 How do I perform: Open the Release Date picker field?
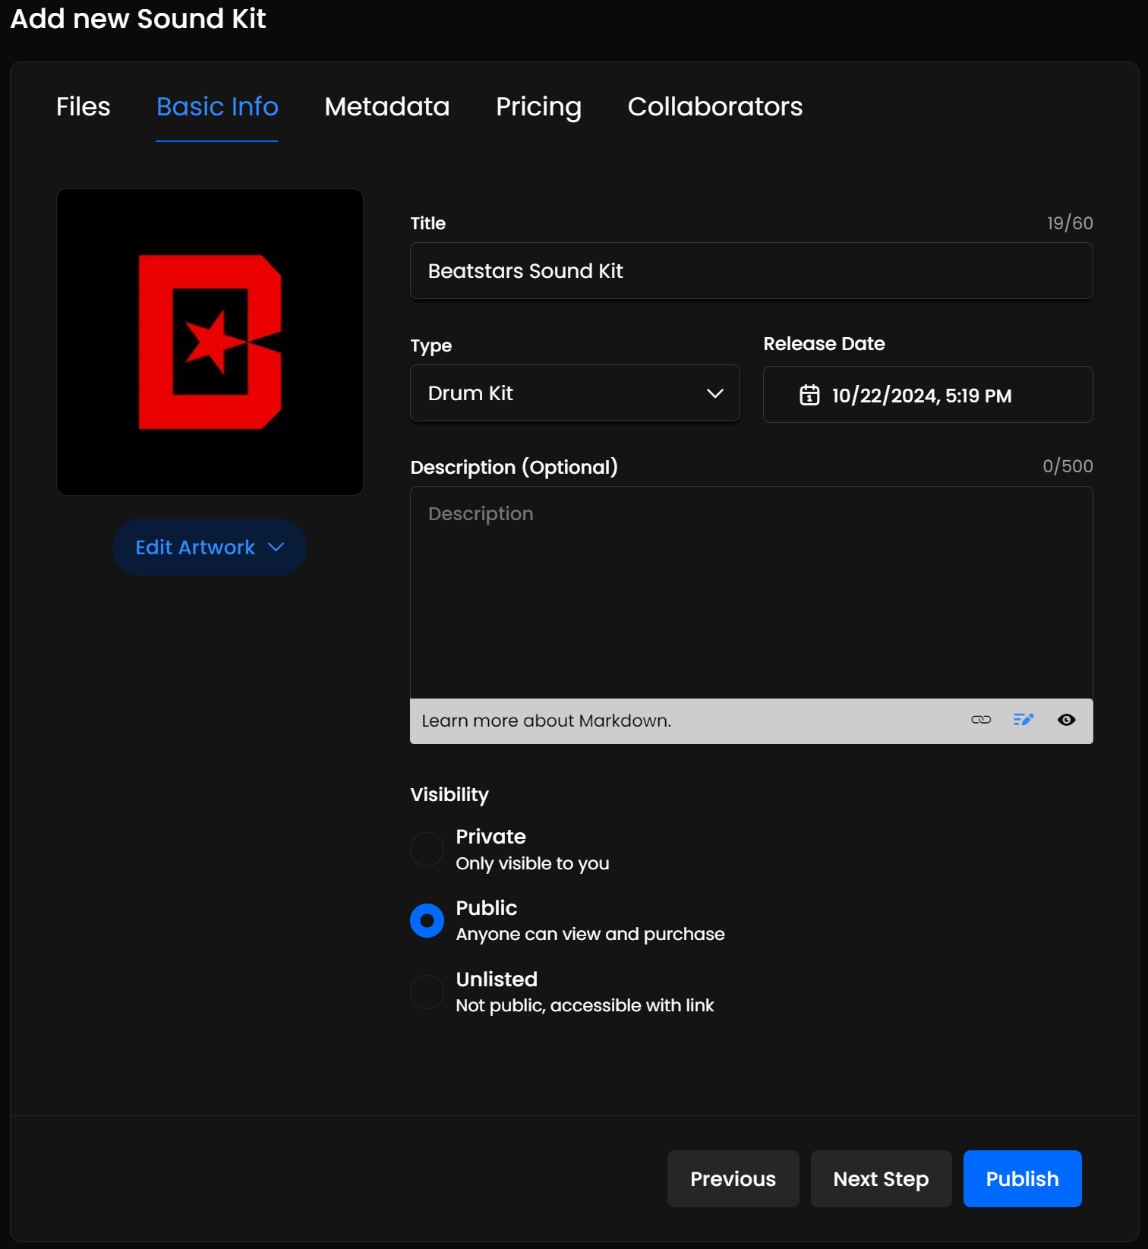927,395
